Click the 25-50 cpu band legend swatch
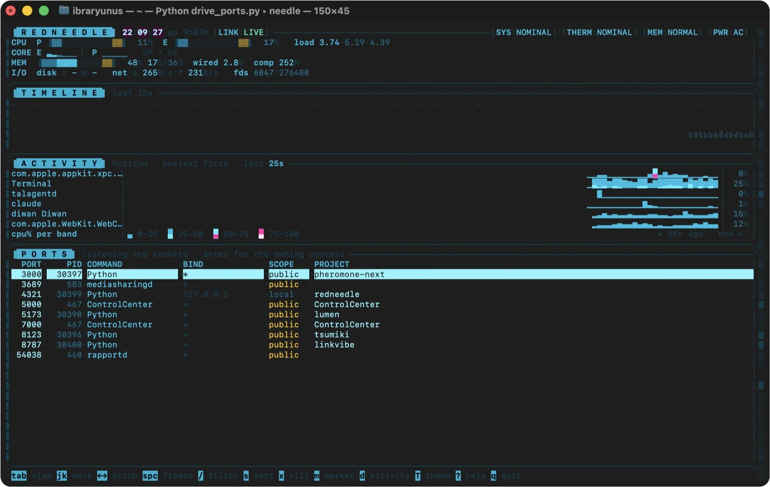This screenshot has width=770, height=487. (170, 234)
